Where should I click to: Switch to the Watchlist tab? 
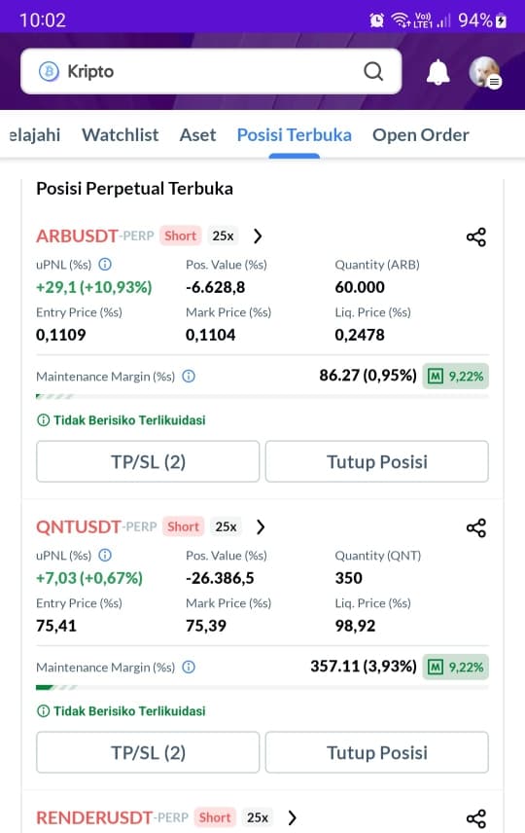[120, 135]
